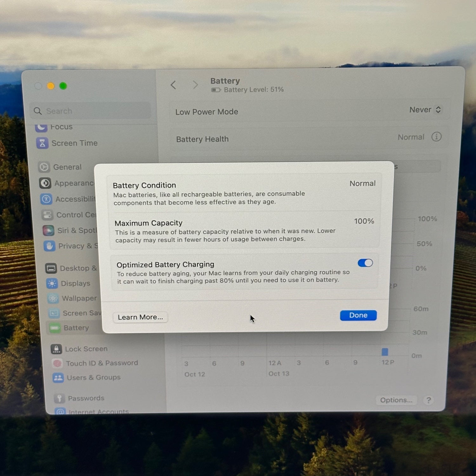
Task: Open Lock Screen settings icon
Action: [x=56, y=349]
